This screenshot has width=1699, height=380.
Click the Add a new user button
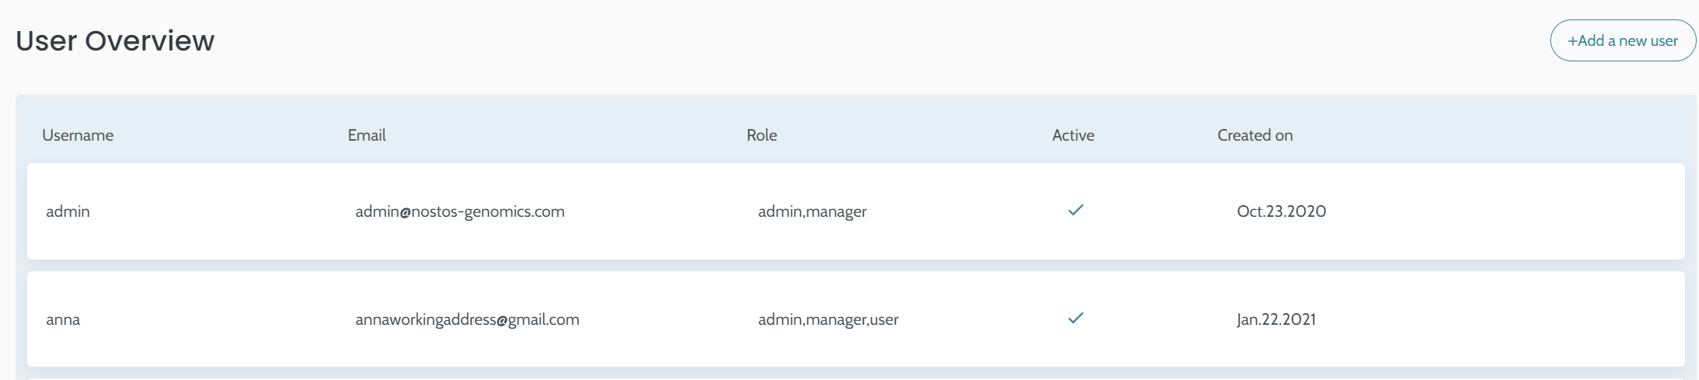1622,40
